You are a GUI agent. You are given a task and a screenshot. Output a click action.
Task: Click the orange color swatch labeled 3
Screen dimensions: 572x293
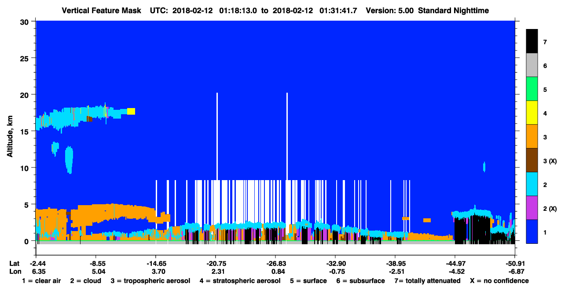click(x=532, y=137)
